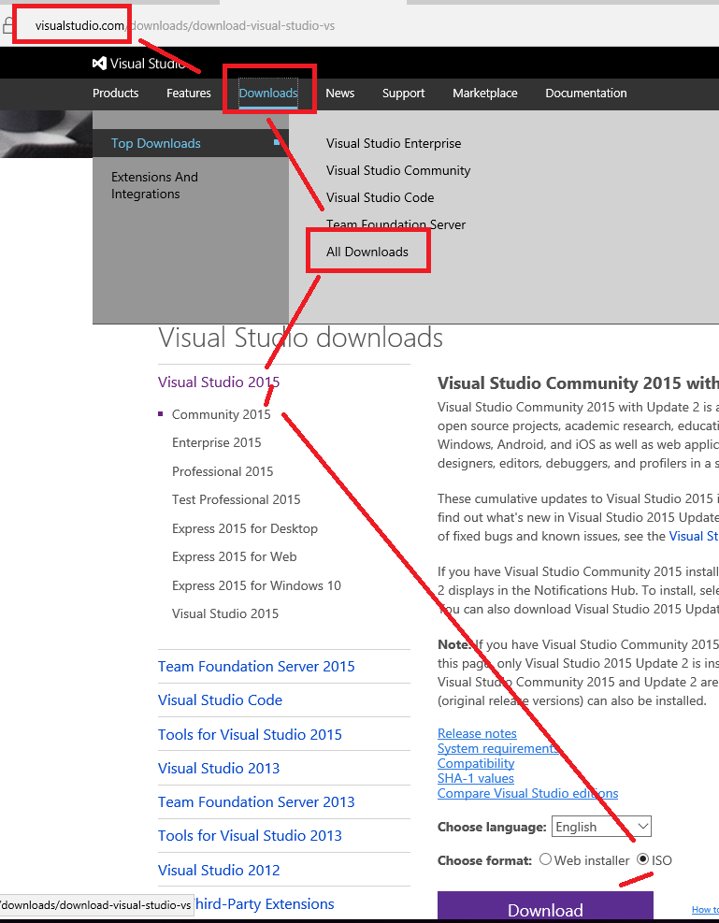The image size is (719, 923).
Task: Expand Team Foundation Server 2015 section
Action: (256, 667)
